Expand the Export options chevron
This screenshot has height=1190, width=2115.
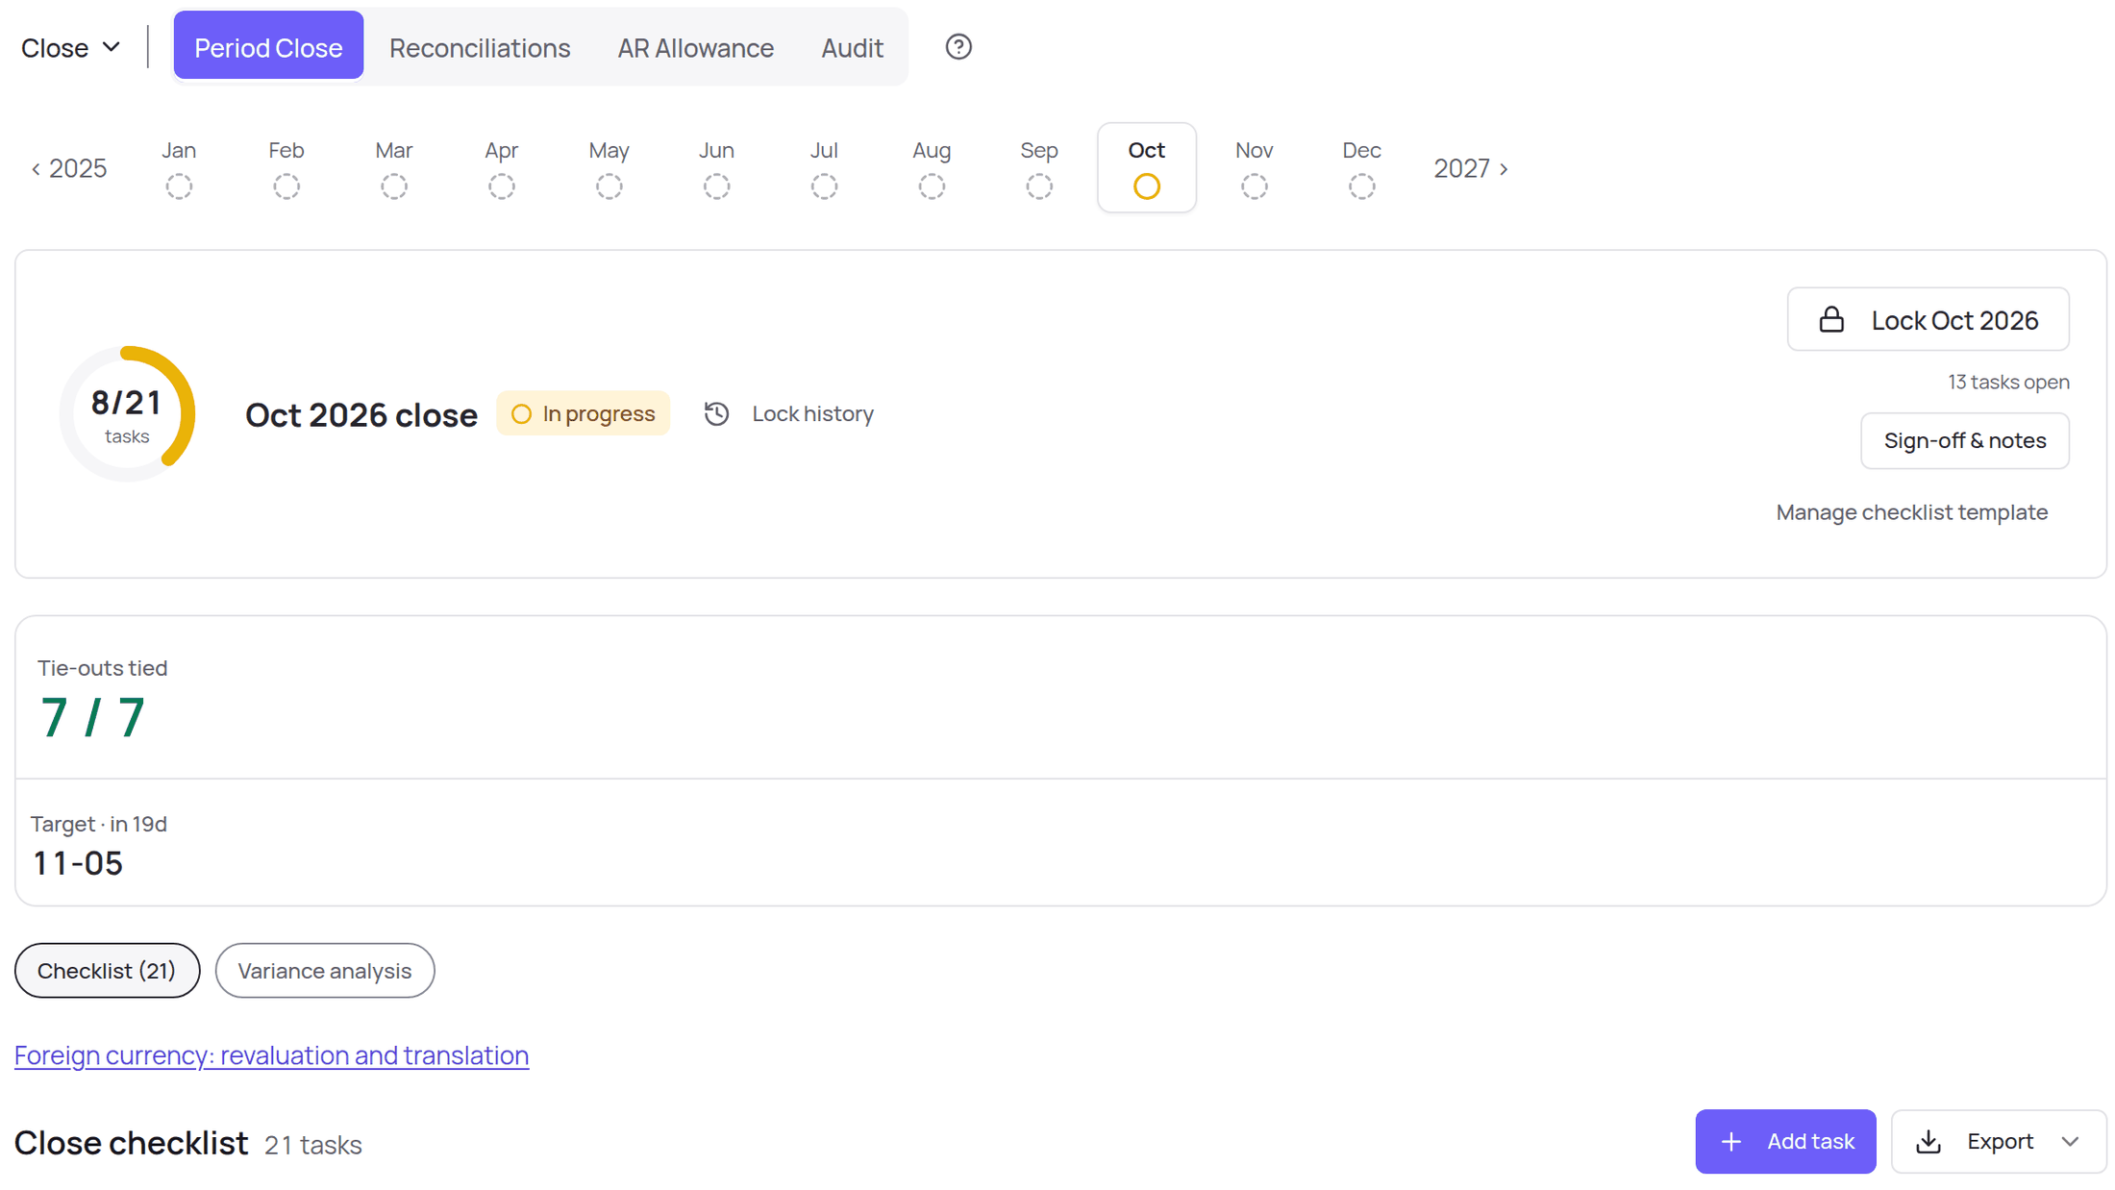tap(2070, 1141)
